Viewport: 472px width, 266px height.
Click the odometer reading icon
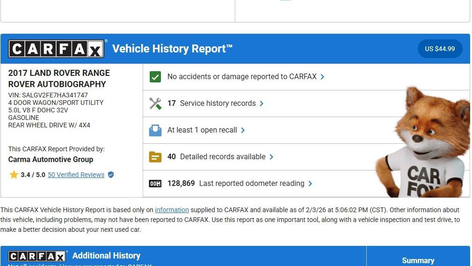[x=155, y=184]
